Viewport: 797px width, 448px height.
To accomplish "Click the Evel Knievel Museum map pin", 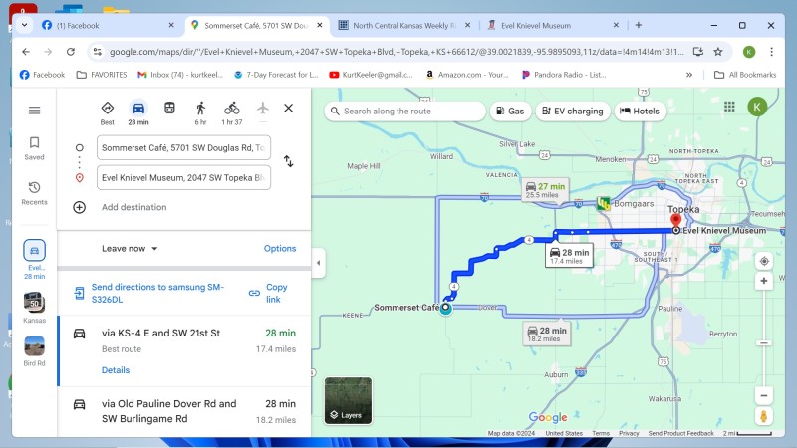I will pyautogui.click(x=675, y=221).
